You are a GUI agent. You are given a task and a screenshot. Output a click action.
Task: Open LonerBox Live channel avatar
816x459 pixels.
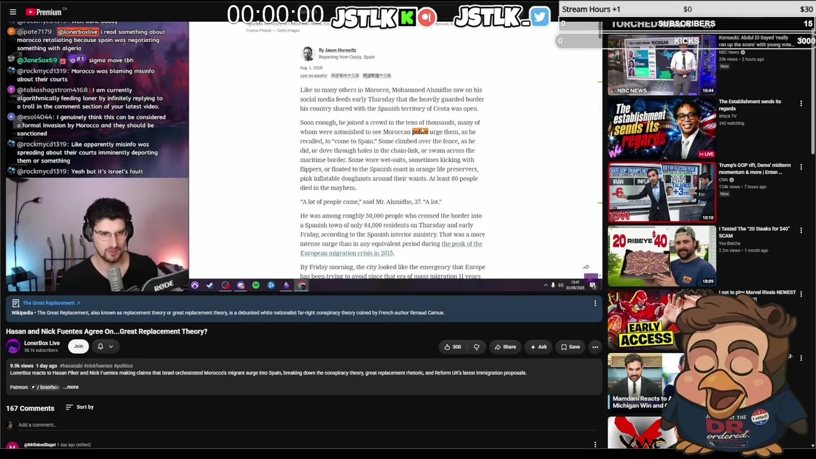[13, 346]
